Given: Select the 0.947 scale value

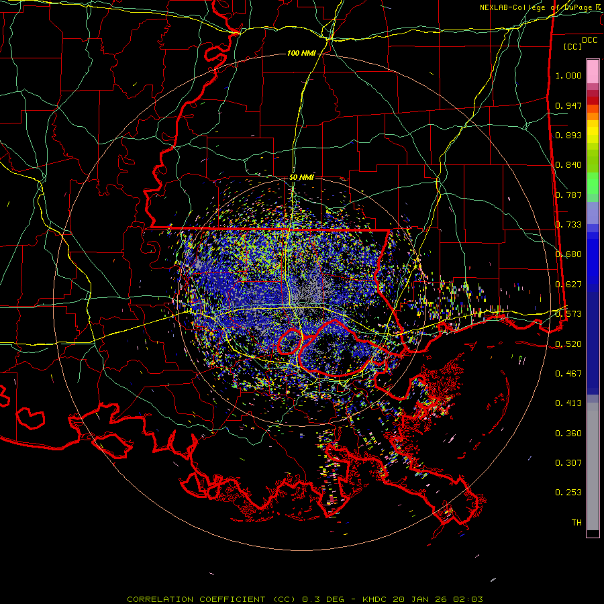Looking at the screenshot, I should (568, 105).
